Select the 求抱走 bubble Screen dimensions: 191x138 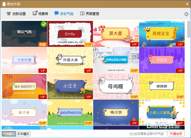point(162,60)
